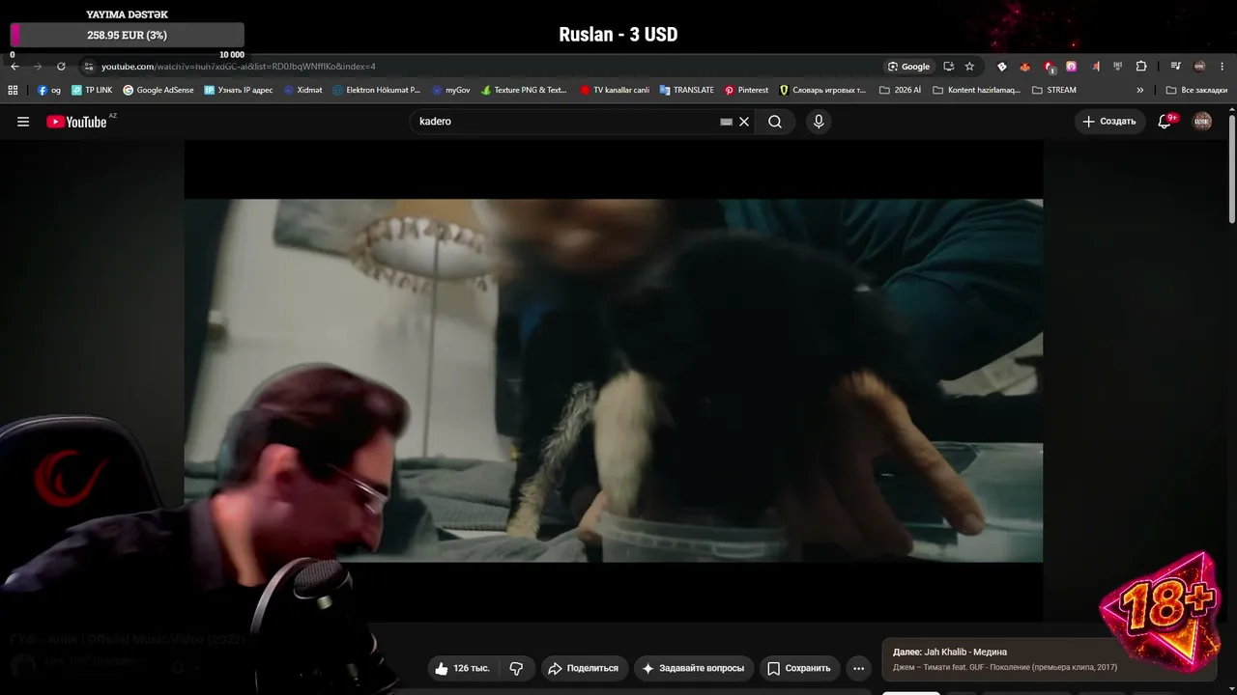The width and height of the screenshot is (1237, 695).
Task: Bookmark this page with the star
Action: tap(969, 67)
